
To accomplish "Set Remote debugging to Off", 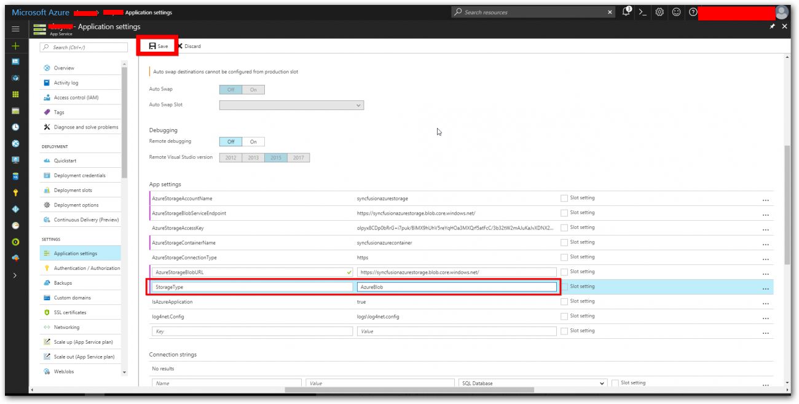I will coord(231,142).
